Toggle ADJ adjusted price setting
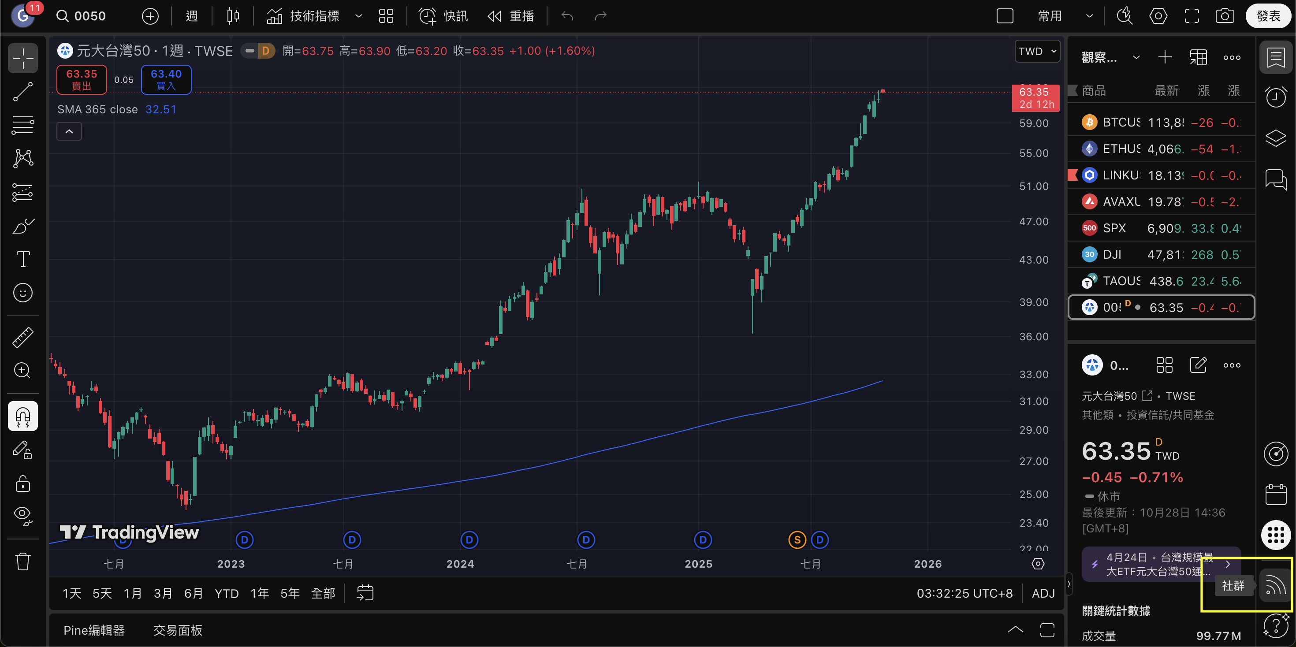The image size is (1296, 647). [1043, 593]
